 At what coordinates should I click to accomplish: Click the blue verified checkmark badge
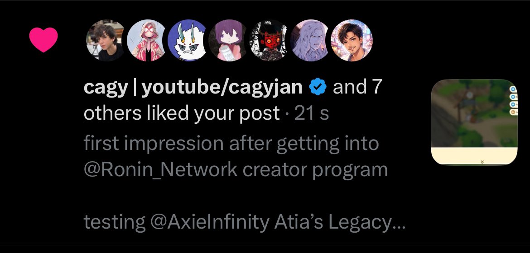318,87
